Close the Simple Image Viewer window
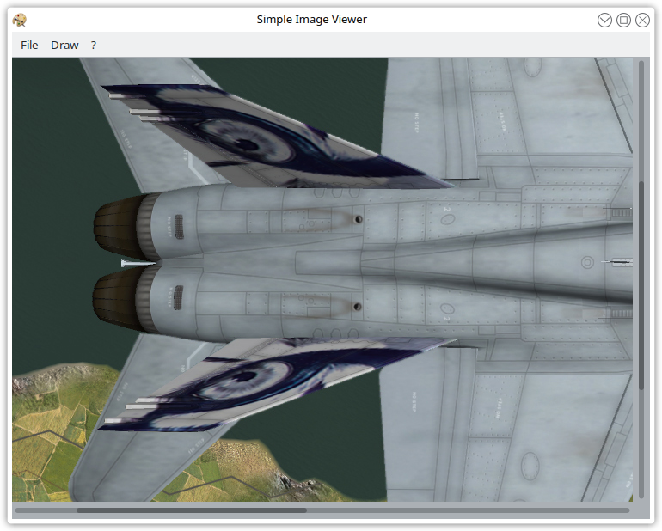The height and width of the screenshot is (531, 662). pos(642,20)
